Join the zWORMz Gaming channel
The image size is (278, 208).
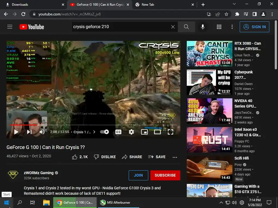(138, 175)
